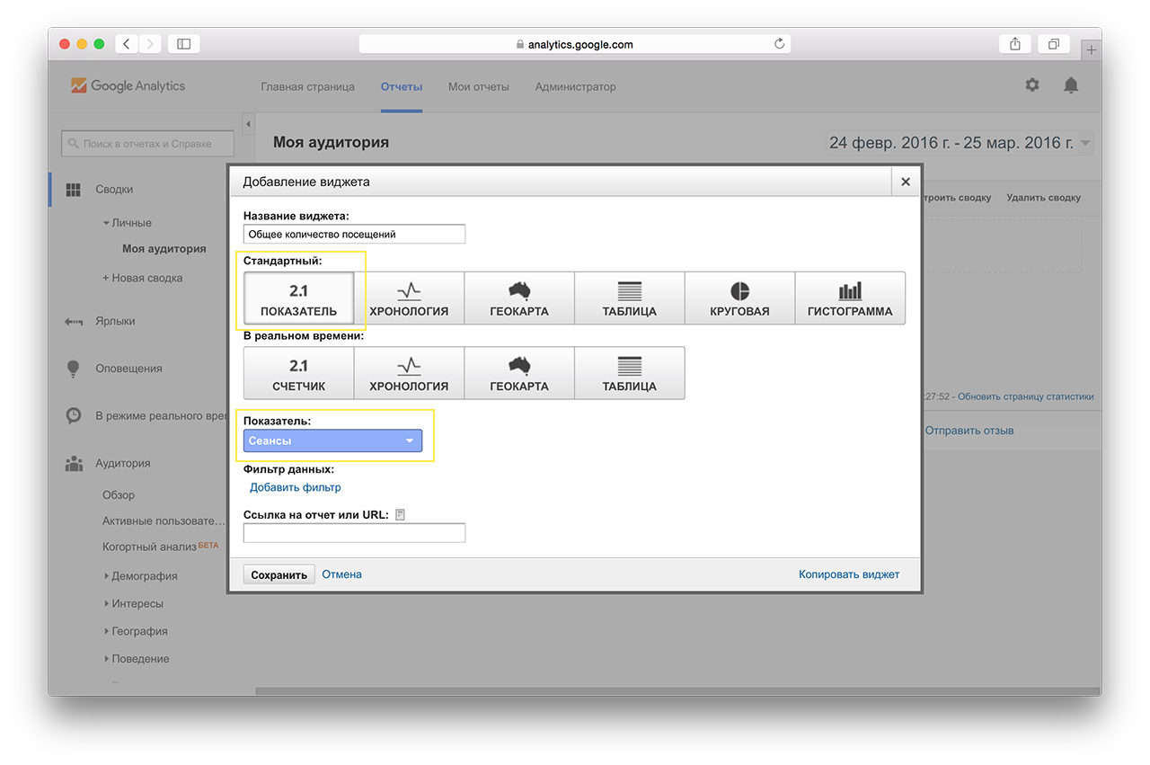Open the notifications bell
The width and height of the screenshot is (1150, 765).
coord(1070,85)
